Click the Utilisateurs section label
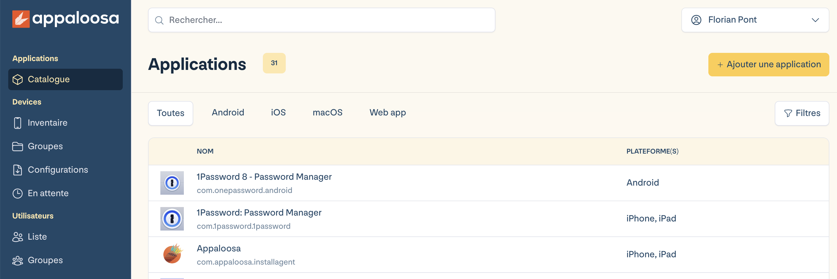 [33, 216]
